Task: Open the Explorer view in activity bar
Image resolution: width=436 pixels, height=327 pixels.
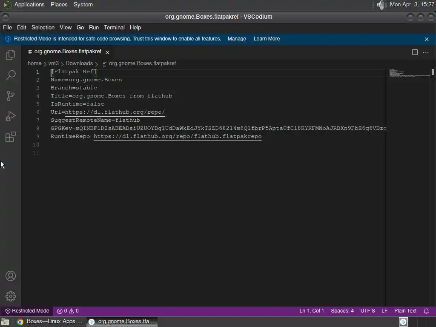Action: (x=11, y=55)
